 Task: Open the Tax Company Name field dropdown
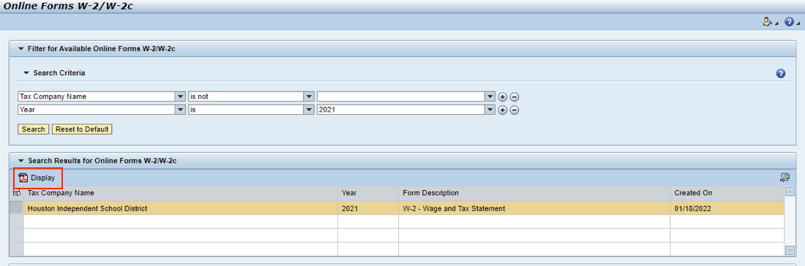180,96
